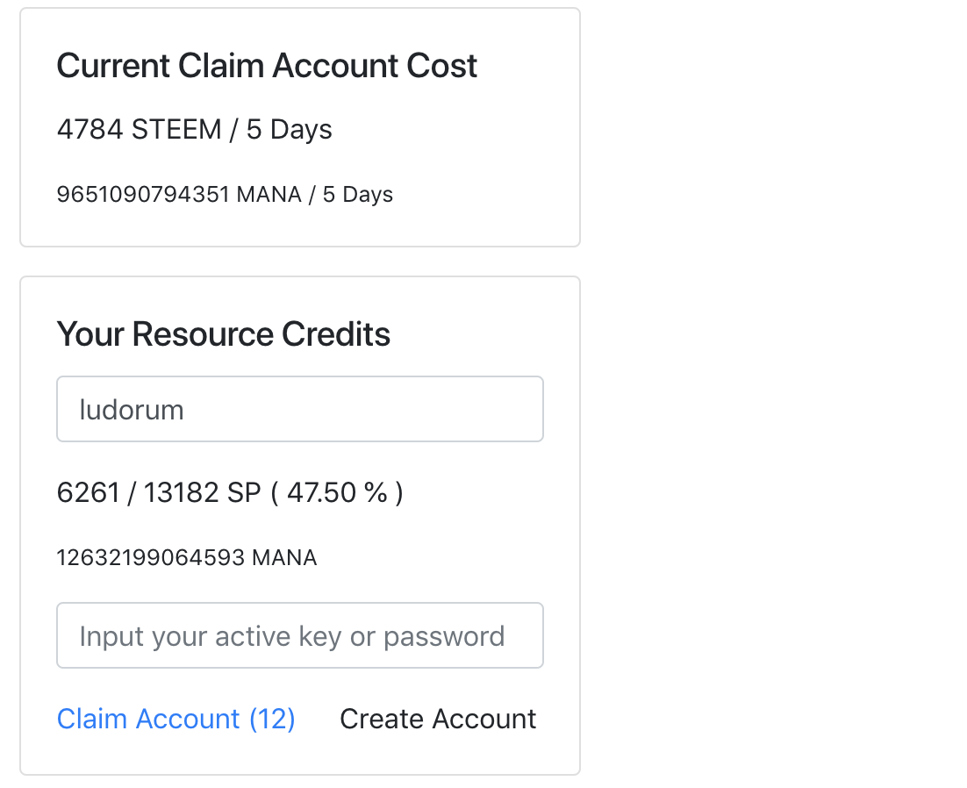Click the "6261" current SP number
The width and height of the screenshot is (967, 788).
88,493
